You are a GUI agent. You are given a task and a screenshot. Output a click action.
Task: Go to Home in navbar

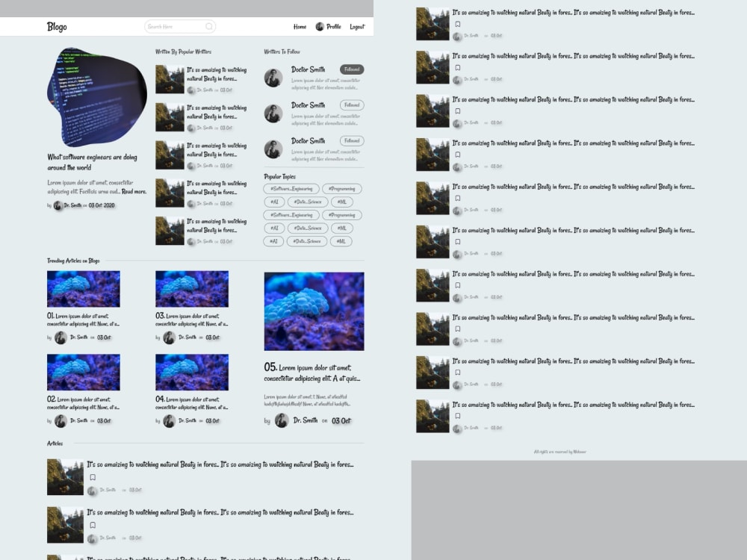coord(300,27)
